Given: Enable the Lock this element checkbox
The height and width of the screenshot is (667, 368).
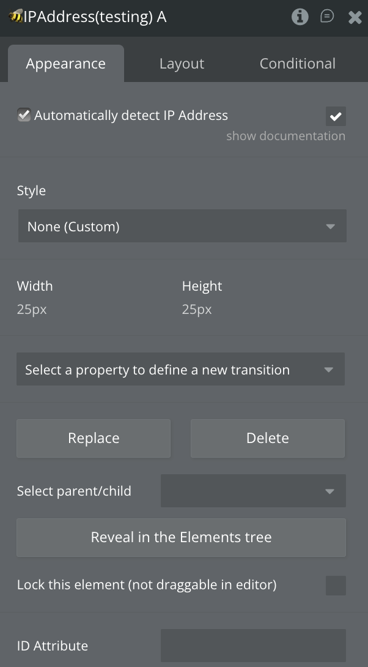Looking at the screenshot, I should [x=336, y=585].
